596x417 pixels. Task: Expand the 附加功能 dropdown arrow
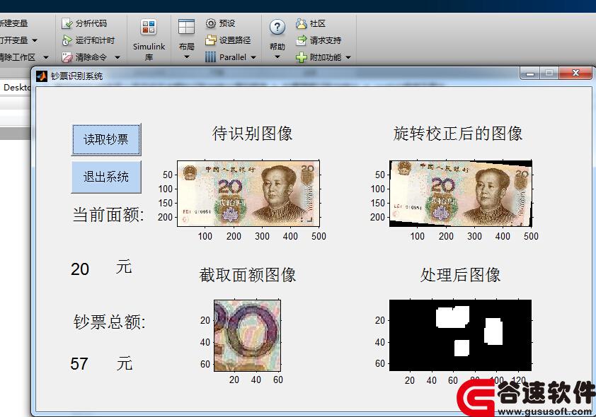(348, 58)
